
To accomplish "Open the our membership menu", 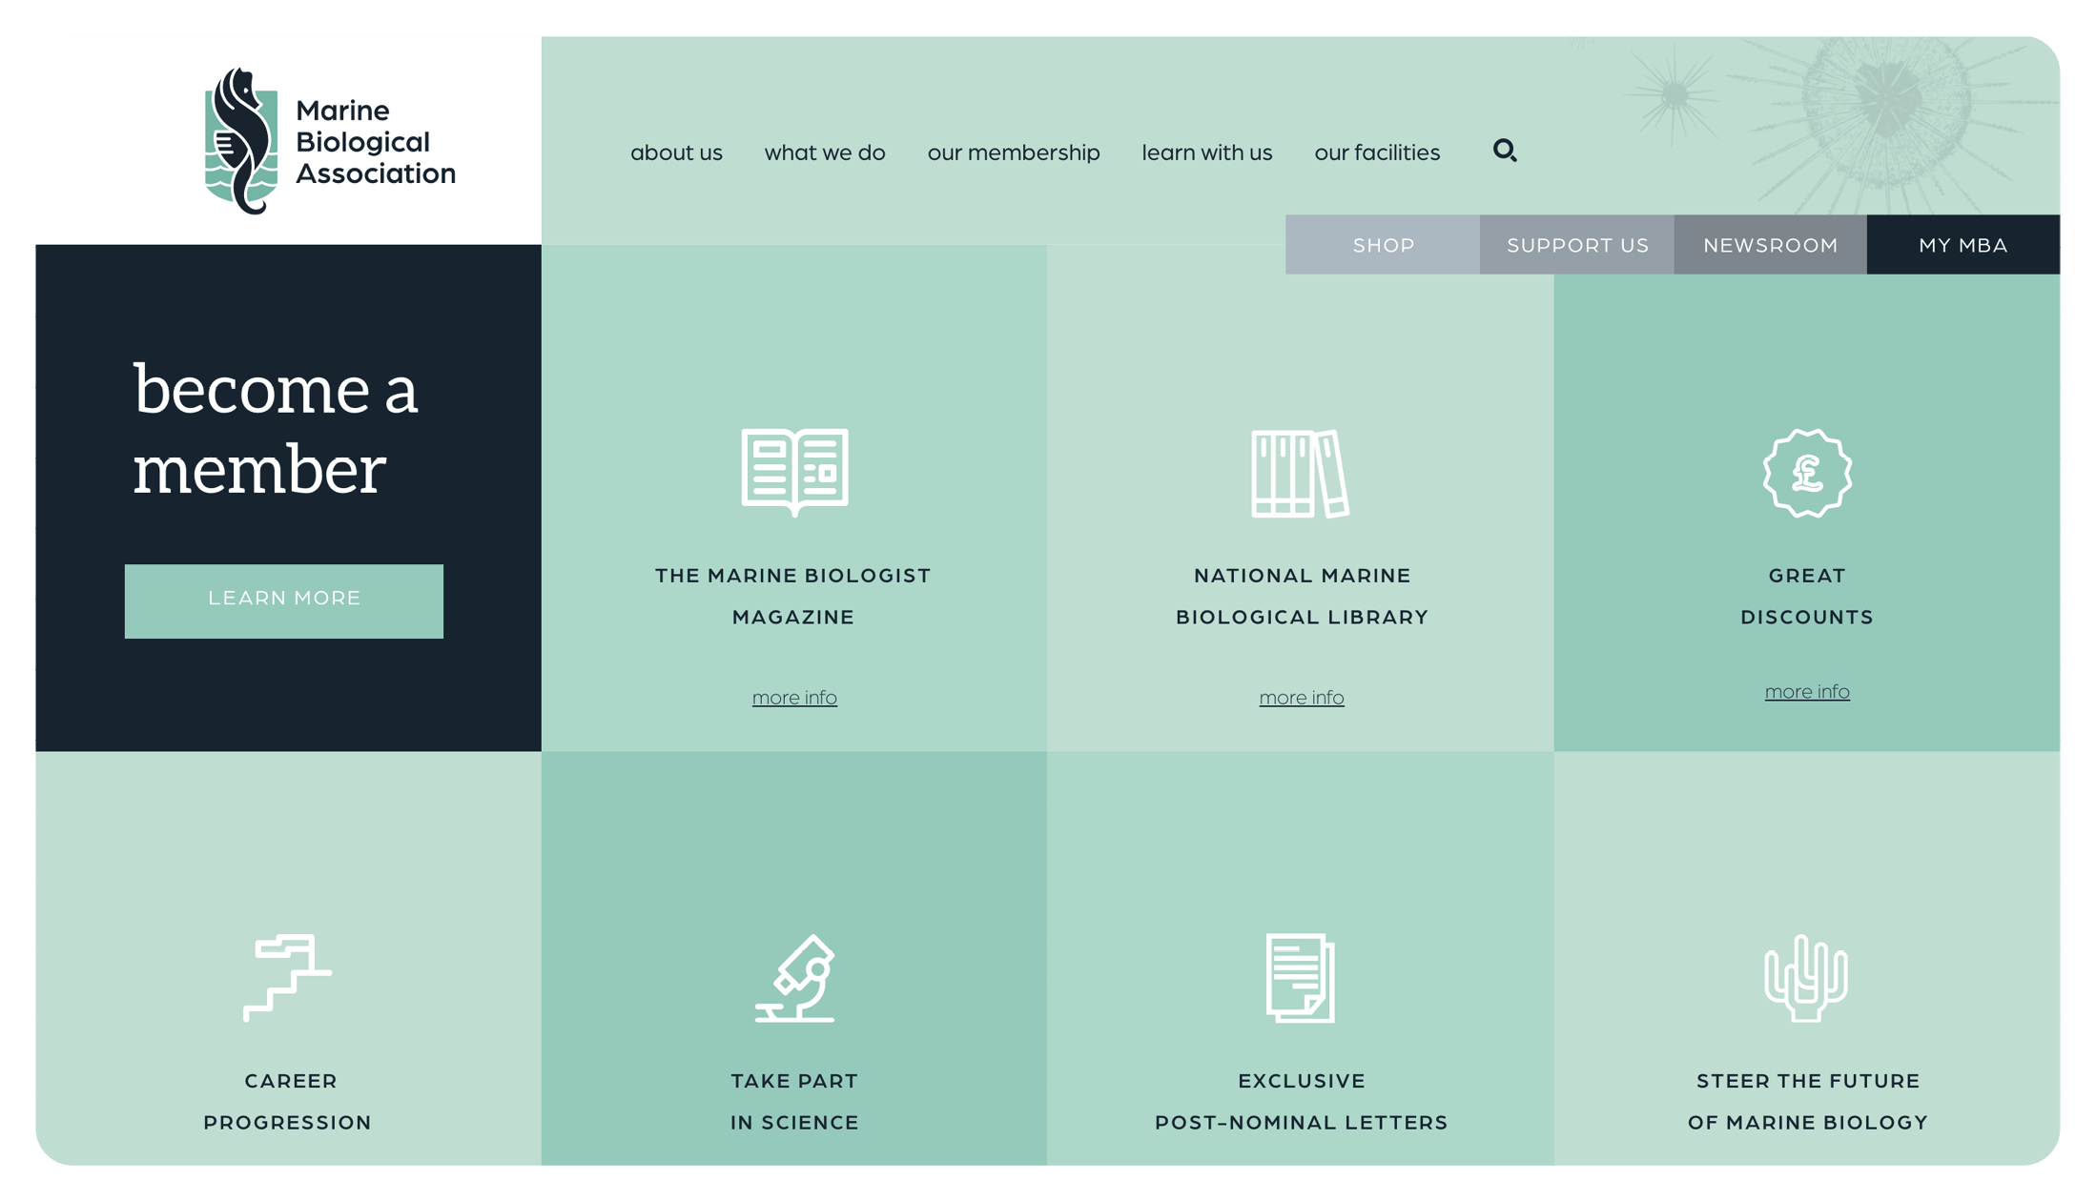I will [x=1014, y=153].
